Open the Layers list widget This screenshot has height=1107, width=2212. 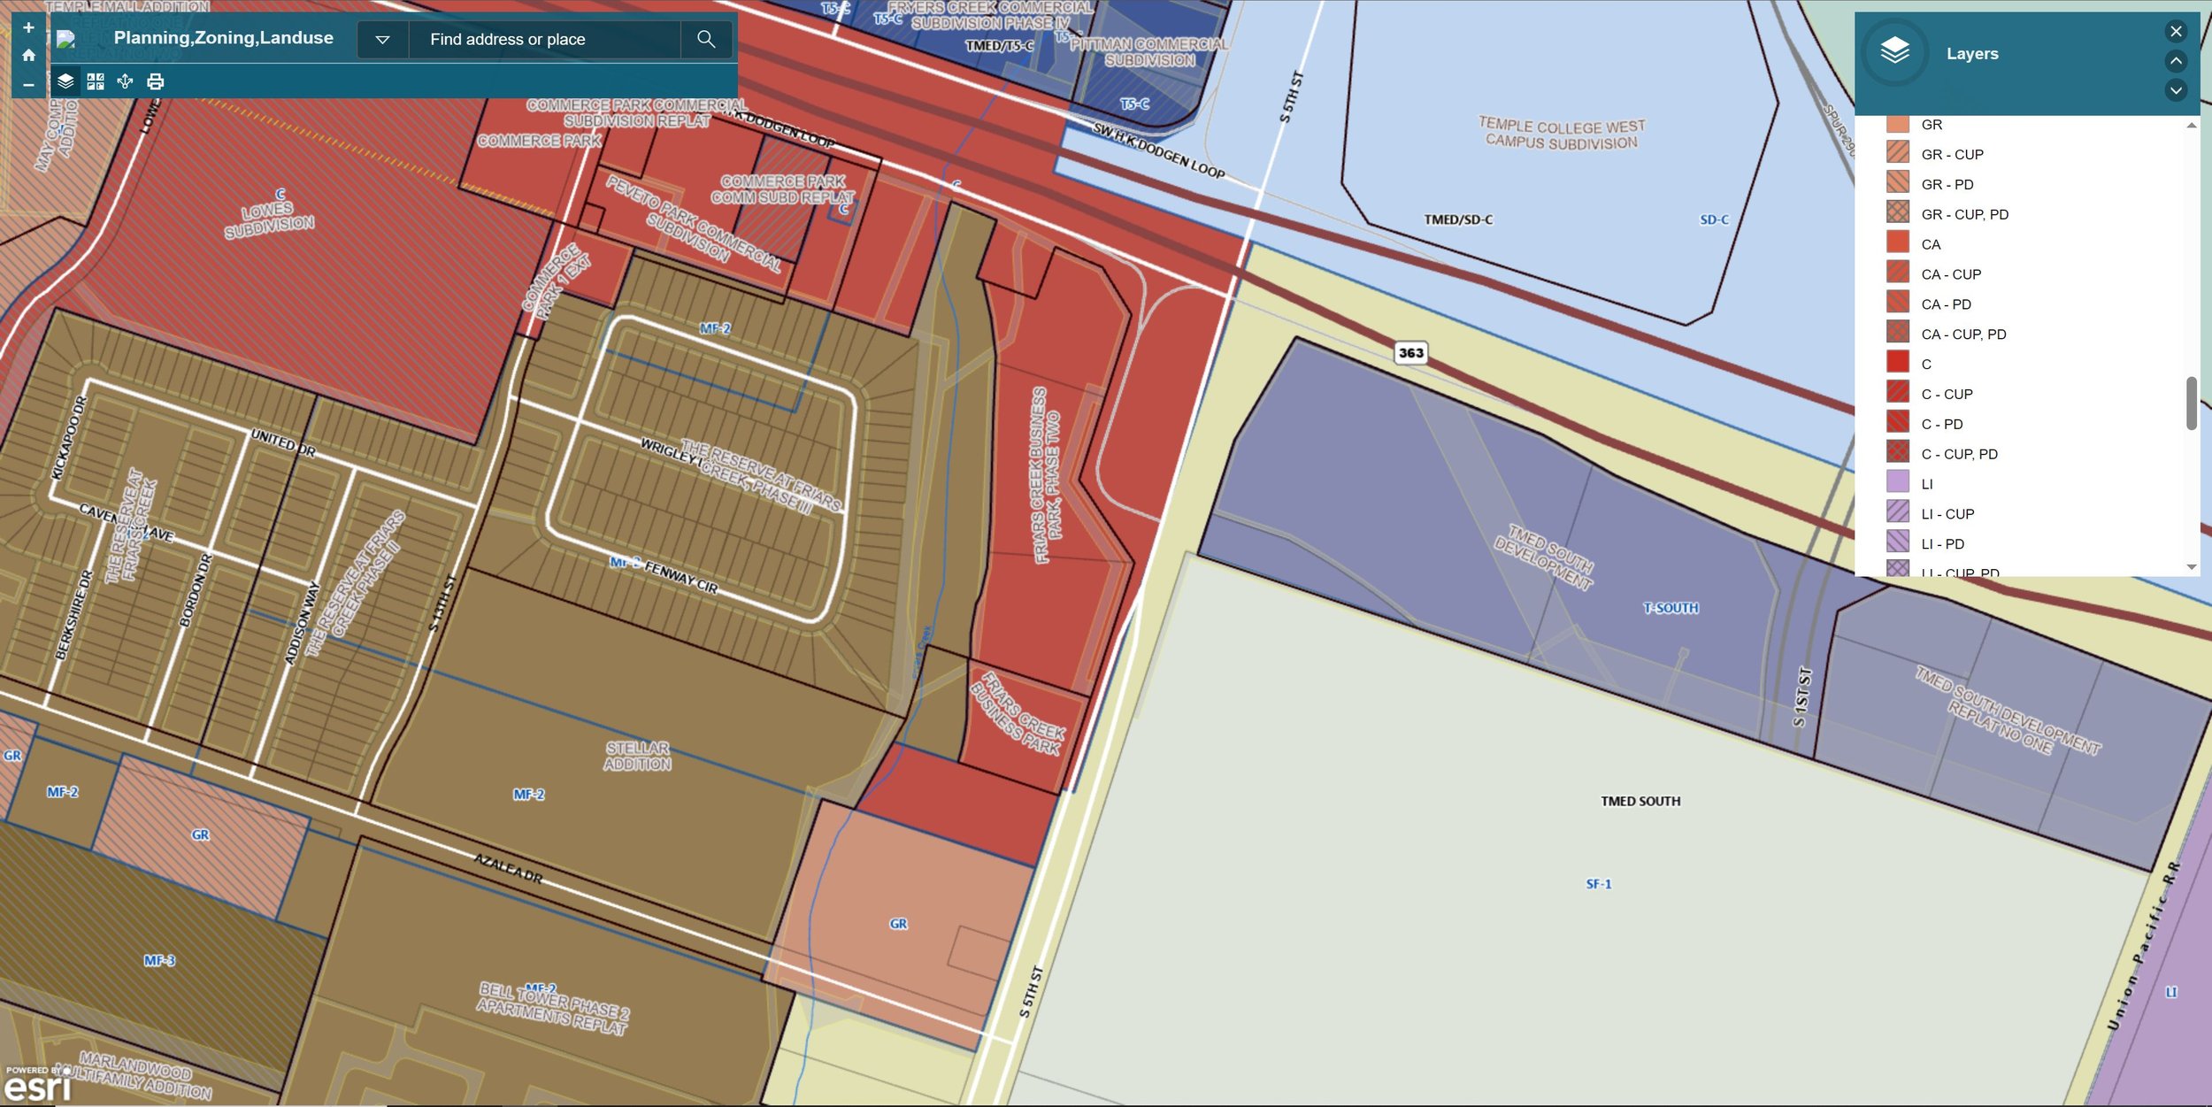[65, 81]
